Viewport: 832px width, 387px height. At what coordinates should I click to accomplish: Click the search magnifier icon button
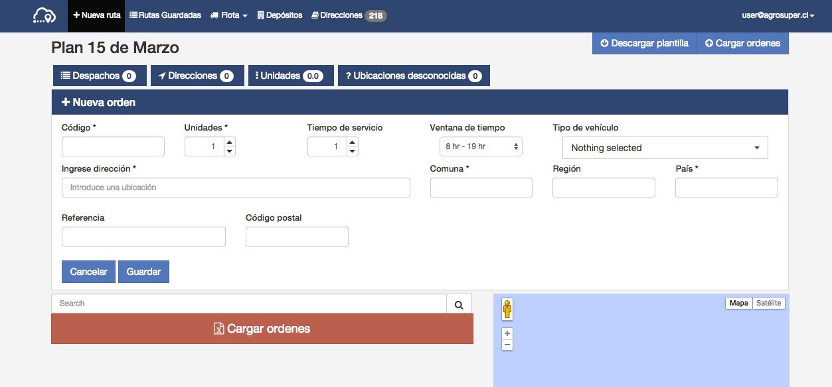pyautogui.click(x=459, y=304)
